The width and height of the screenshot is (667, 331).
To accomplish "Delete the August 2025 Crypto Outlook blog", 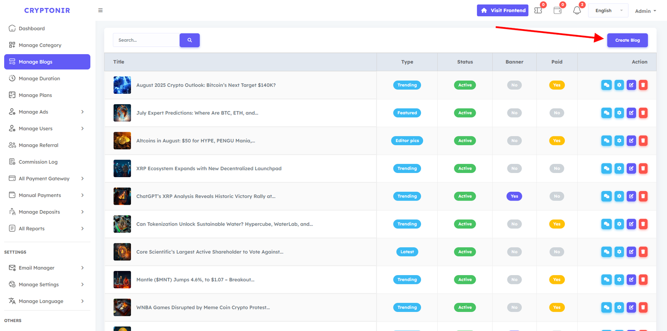I will pos(643,85).
